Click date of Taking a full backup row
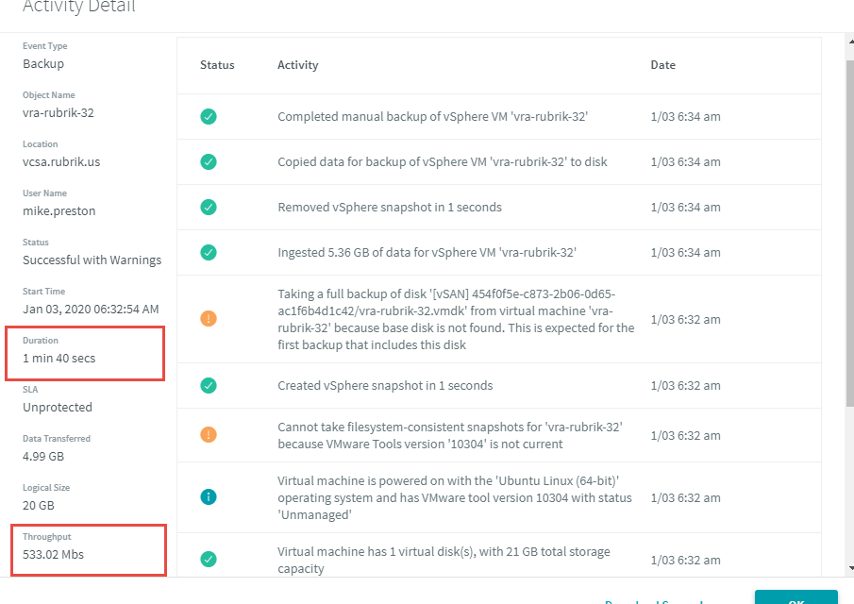This screenshot has height=604, width=854. point(685,319)
